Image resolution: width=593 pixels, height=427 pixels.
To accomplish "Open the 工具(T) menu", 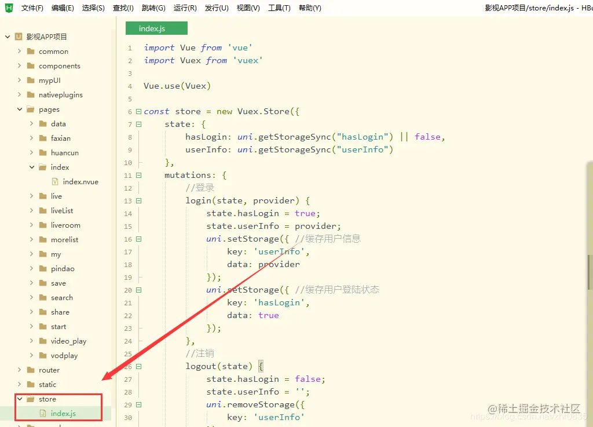I will [x=279, y=8].
